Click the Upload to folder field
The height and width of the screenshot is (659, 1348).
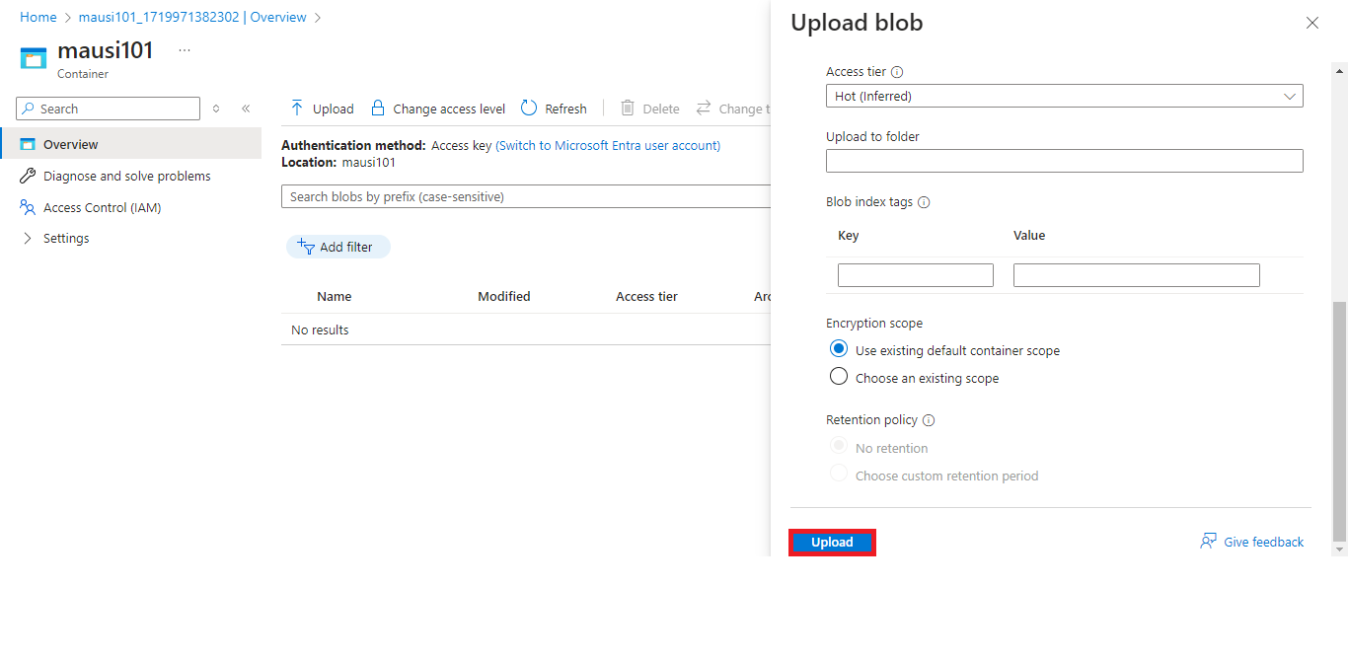pos(1064,161)
